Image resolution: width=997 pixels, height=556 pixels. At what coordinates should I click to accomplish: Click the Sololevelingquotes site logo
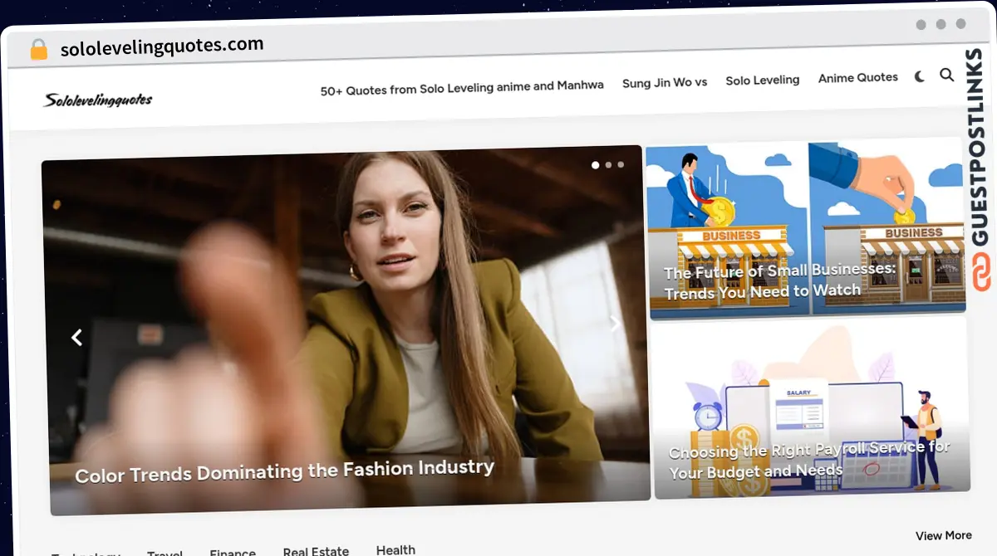[98, 100]
